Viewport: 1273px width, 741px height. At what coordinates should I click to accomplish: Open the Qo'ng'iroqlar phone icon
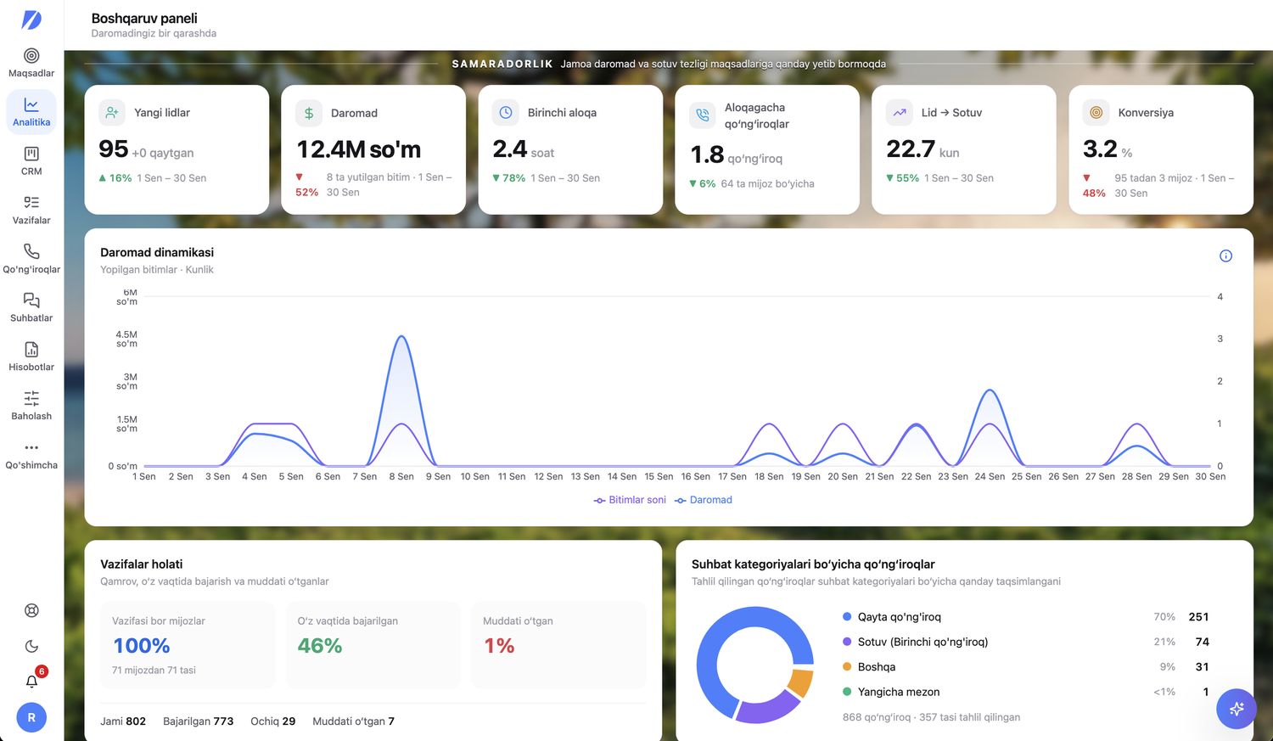coord(31,251)
